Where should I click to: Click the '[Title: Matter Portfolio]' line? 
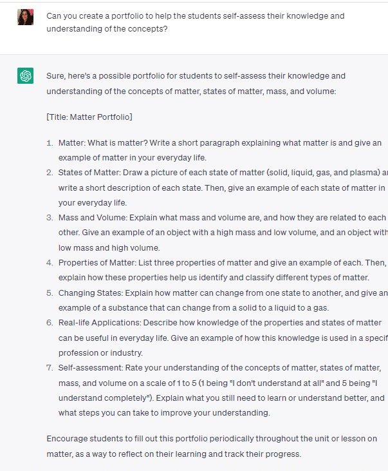(x=89, y=117)
